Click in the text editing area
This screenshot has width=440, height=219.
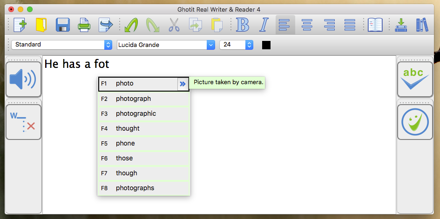(279, 149)
